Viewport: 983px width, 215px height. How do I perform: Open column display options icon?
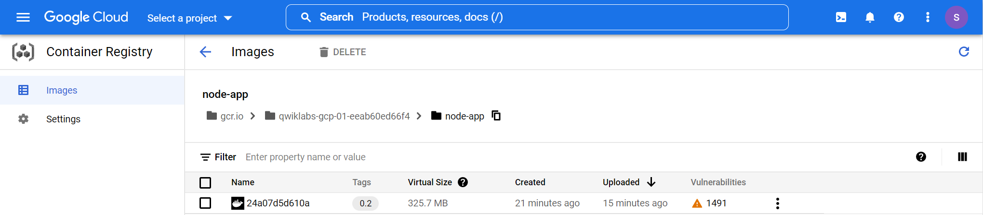[962, 157]
